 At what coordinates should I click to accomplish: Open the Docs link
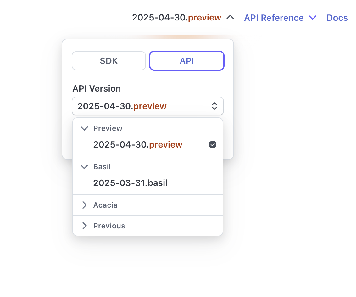point(337,18)
